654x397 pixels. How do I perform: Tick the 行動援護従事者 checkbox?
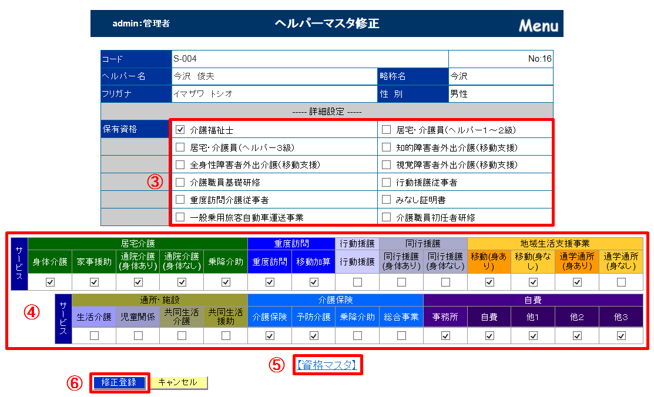pos(386,183)
